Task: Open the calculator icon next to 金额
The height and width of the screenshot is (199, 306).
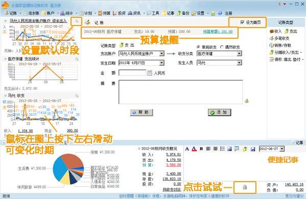Action: [x=149, y=73]
